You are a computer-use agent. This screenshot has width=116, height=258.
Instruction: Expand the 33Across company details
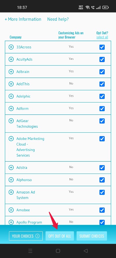pos(11,47)
